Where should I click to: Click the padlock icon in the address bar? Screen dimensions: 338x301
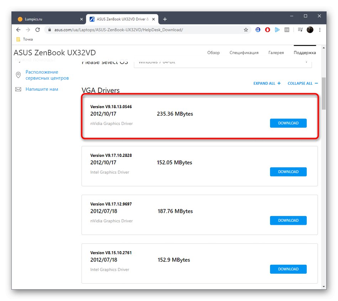pyautogui.click(x=49, y=30)
